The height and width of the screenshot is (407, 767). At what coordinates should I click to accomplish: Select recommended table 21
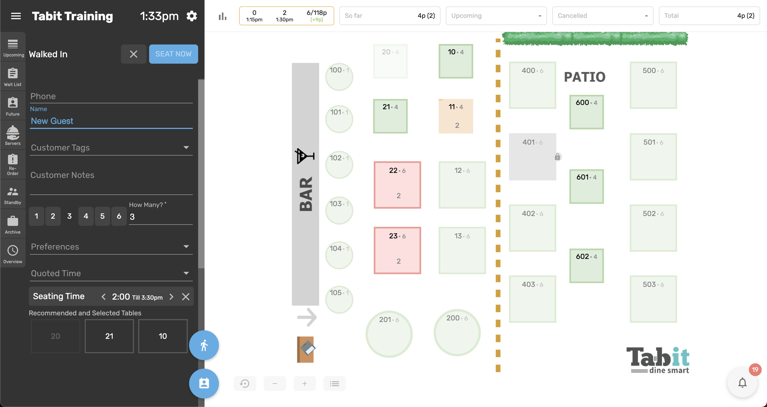pyautogui.click(x=109, y=336)
